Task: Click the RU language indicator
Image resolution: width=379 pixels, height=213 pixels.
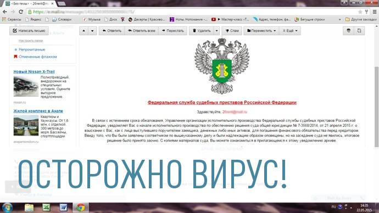Action: tap(333, 207)
